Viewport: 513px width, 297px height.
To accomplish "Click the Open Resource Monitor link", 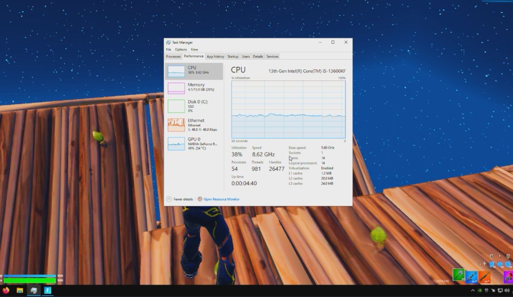I will point(222,199).
